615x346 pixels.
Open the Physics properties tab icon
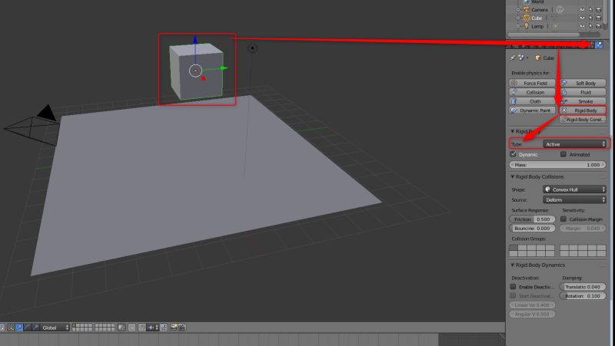click(599, 45)
